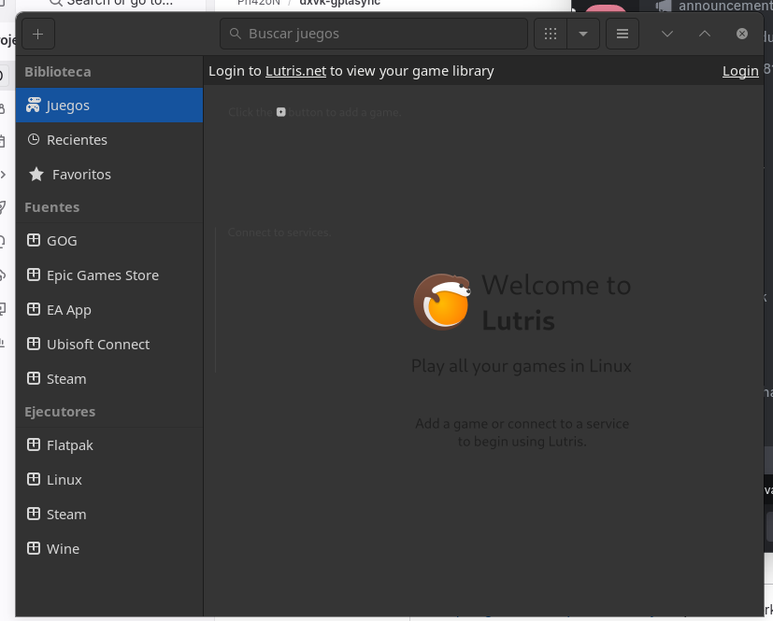Select the Wine runner
This screenshot has width=773, height=621.
109,548
